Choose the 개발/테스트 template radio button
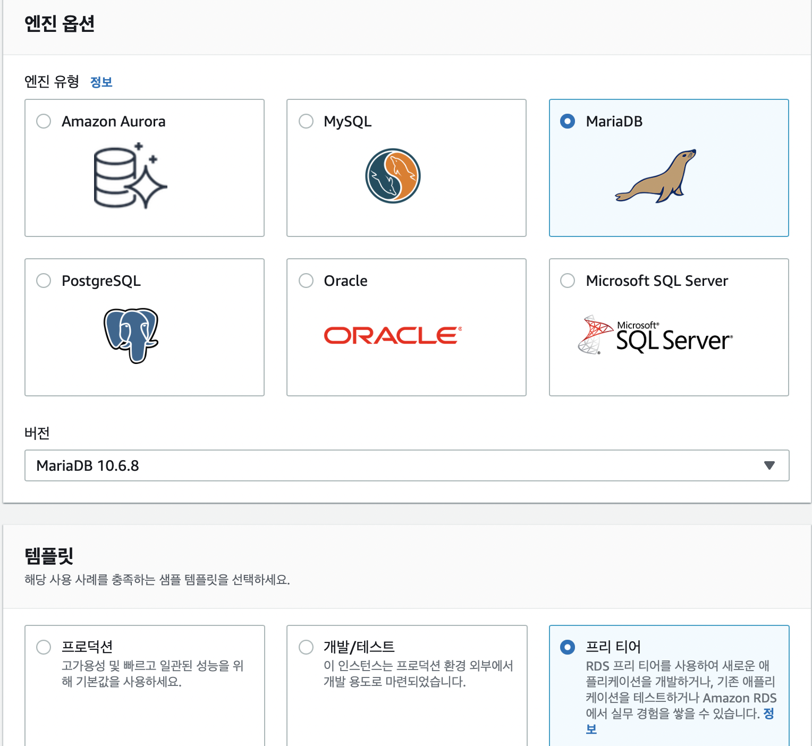 306,647
